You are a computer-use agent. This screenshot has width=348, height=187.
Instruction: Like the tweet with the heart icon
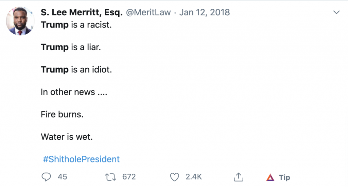(174, 177)
